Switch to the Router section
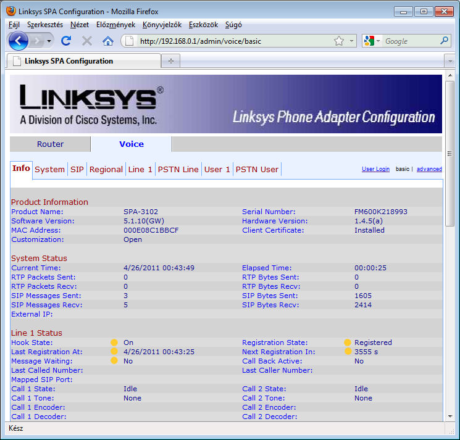The width and height of the screenshot is (460, 440). (50, 144)
